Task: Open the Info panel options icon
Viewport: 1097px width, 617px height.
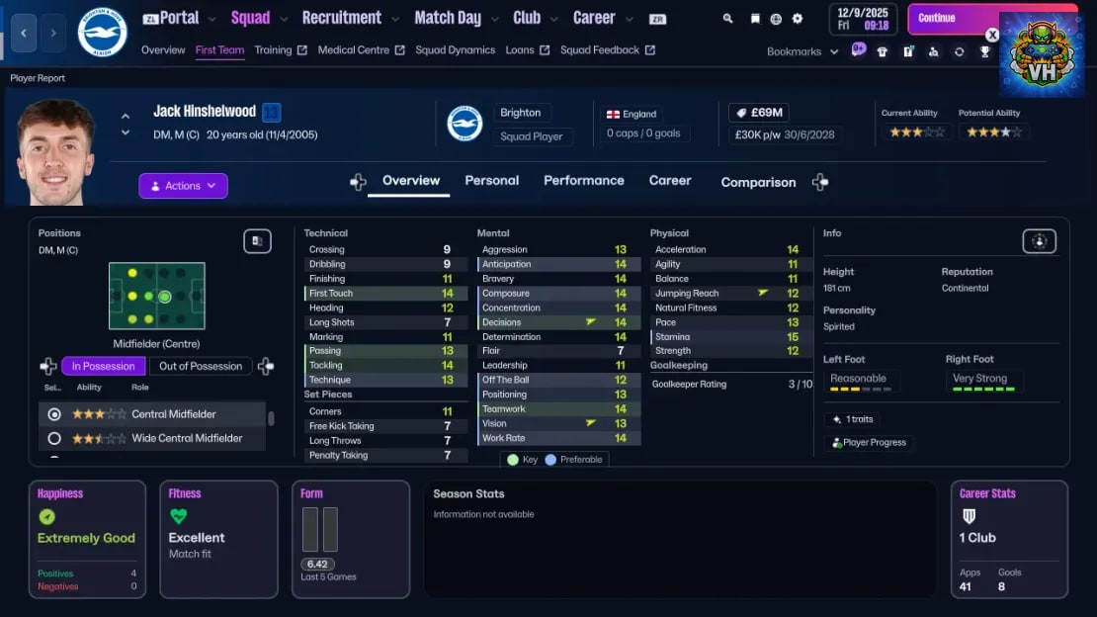Action: (1039, 241)
